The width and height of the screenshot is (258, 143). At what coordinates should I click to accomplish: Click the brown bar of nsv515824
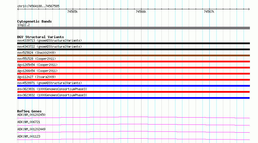pos(133,55)
